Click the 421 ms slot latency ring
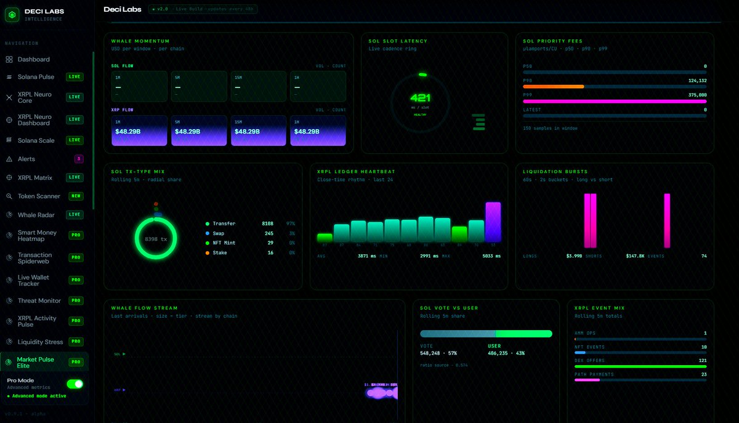 [420, 103]
